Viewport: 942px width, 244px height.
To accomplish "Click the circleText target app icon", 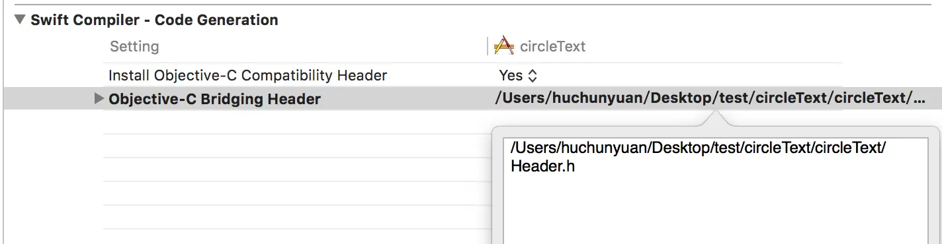I will click(x=504, y=46).
